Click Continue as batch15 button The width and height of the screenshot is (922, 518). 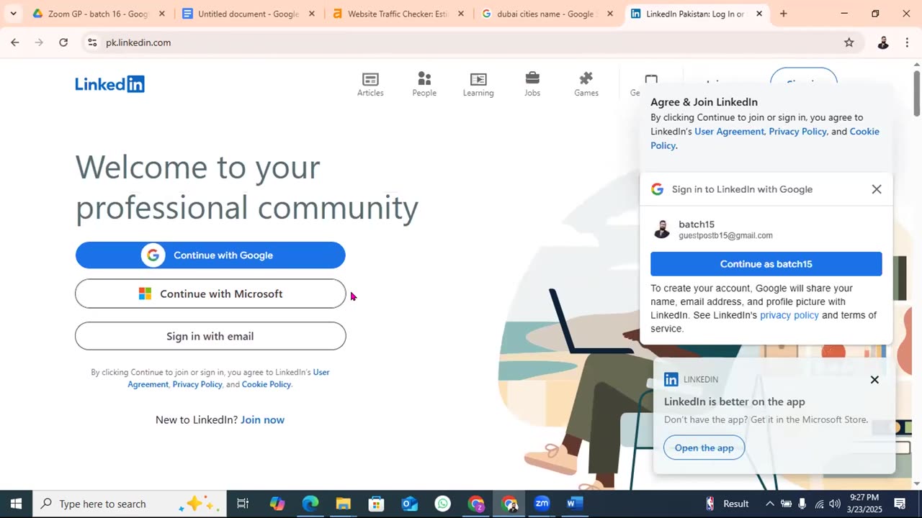766,264
